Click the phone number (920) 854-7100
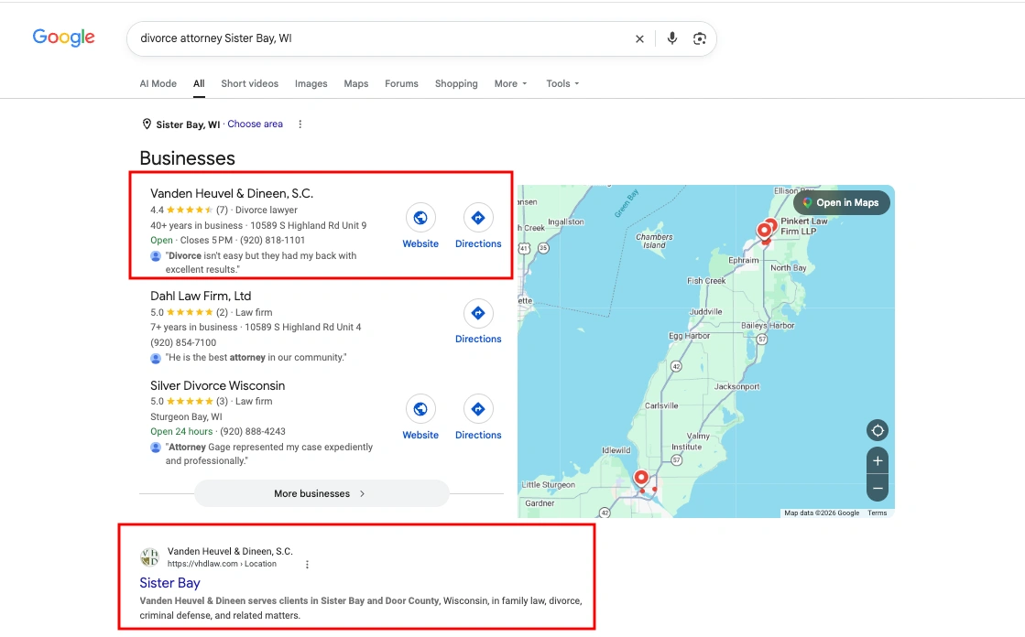1025x637 pixels. 183,342
